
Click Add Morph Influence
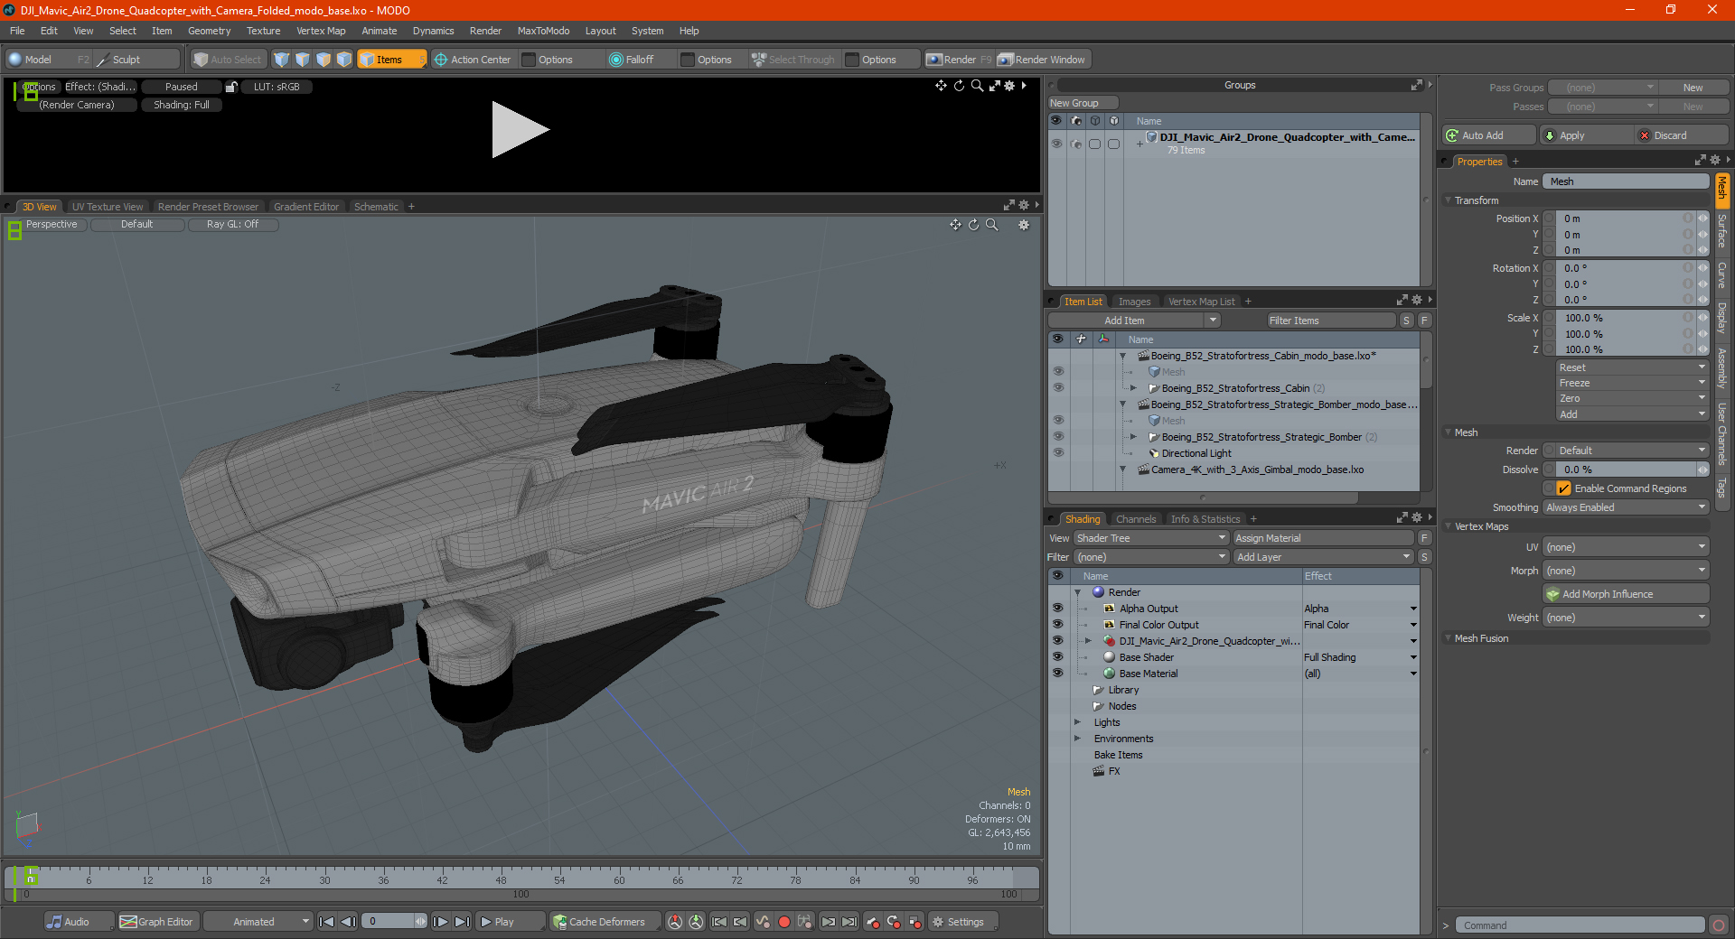tap(1626, 594)
